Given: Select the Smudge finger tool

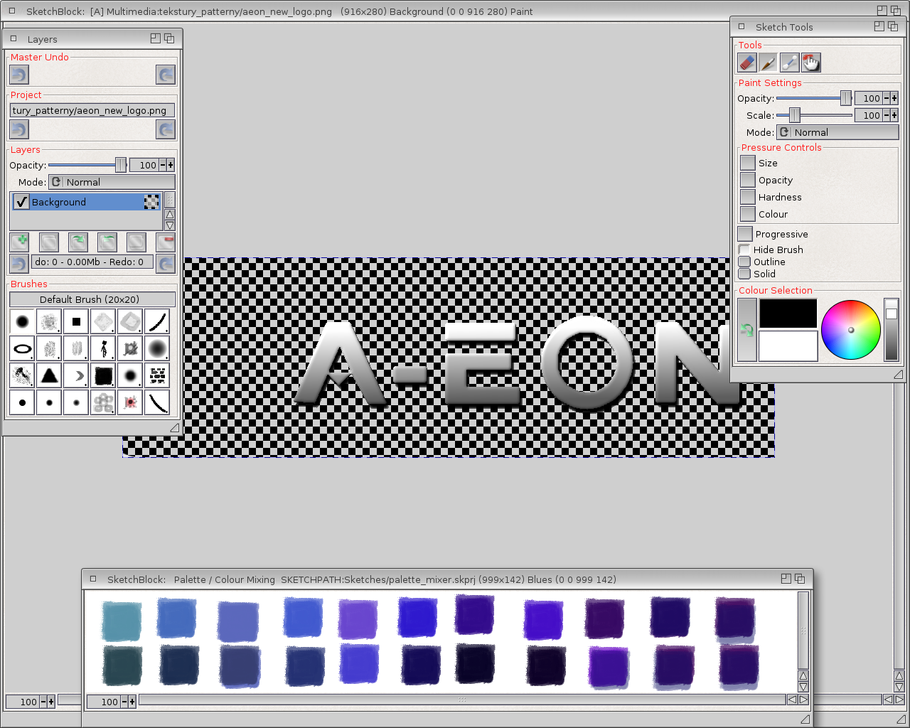Looking at the screenshot, I should pos(810,63).
